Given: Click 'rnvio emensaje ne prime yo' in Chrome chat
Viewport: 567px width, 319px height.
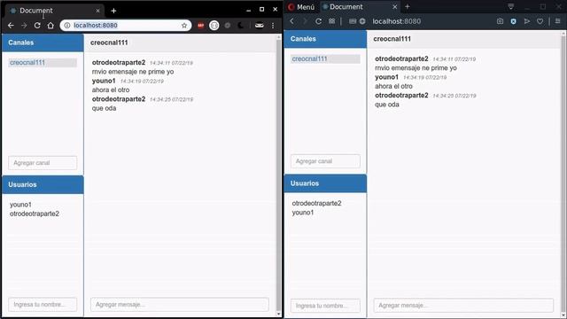Looking at the screenshot, I should click(x=133, y=72).
